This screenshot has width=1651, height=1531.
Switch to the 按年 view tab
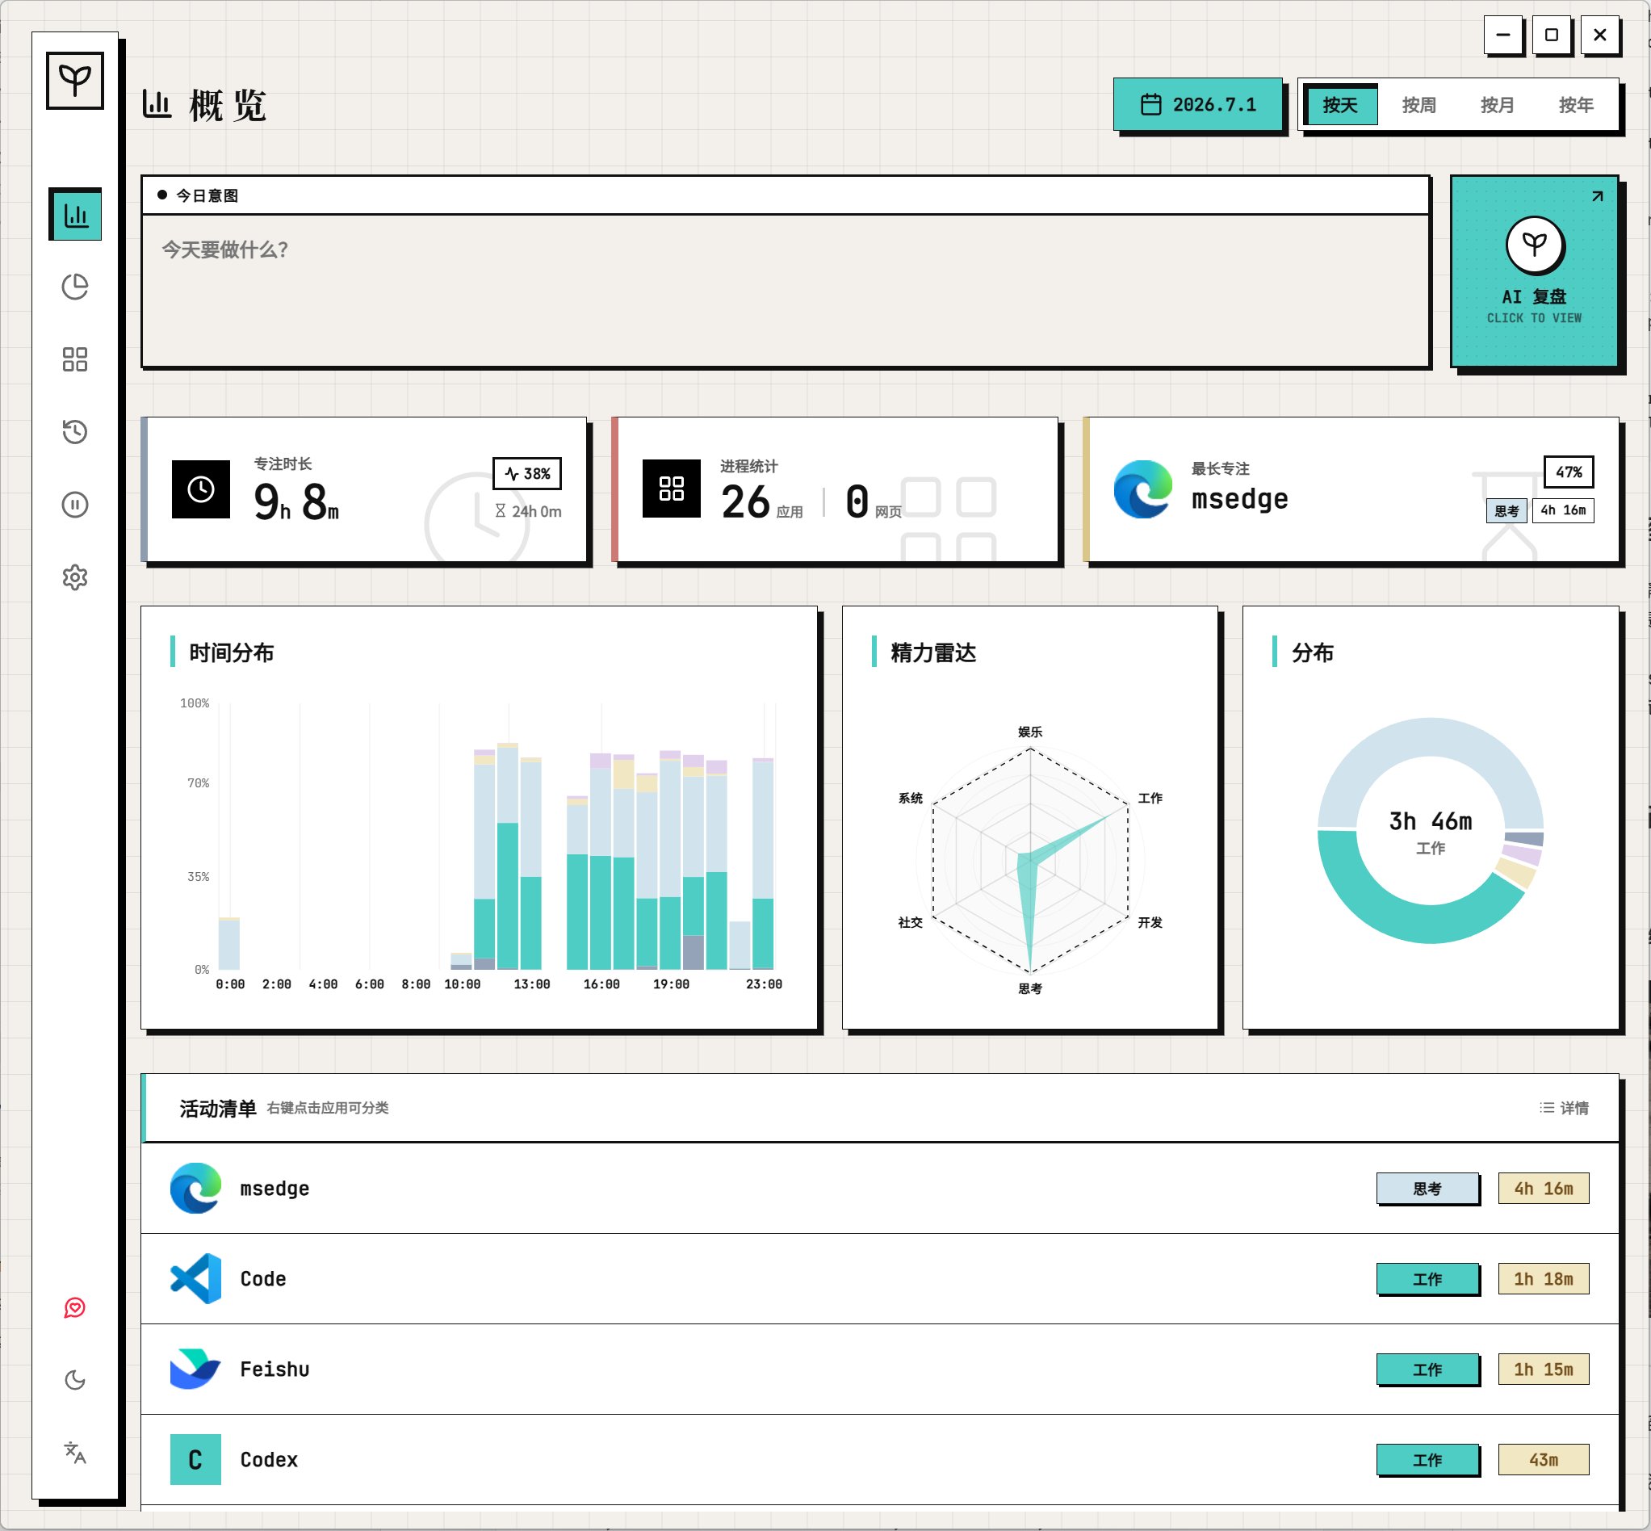click(x=1576, y=105)
